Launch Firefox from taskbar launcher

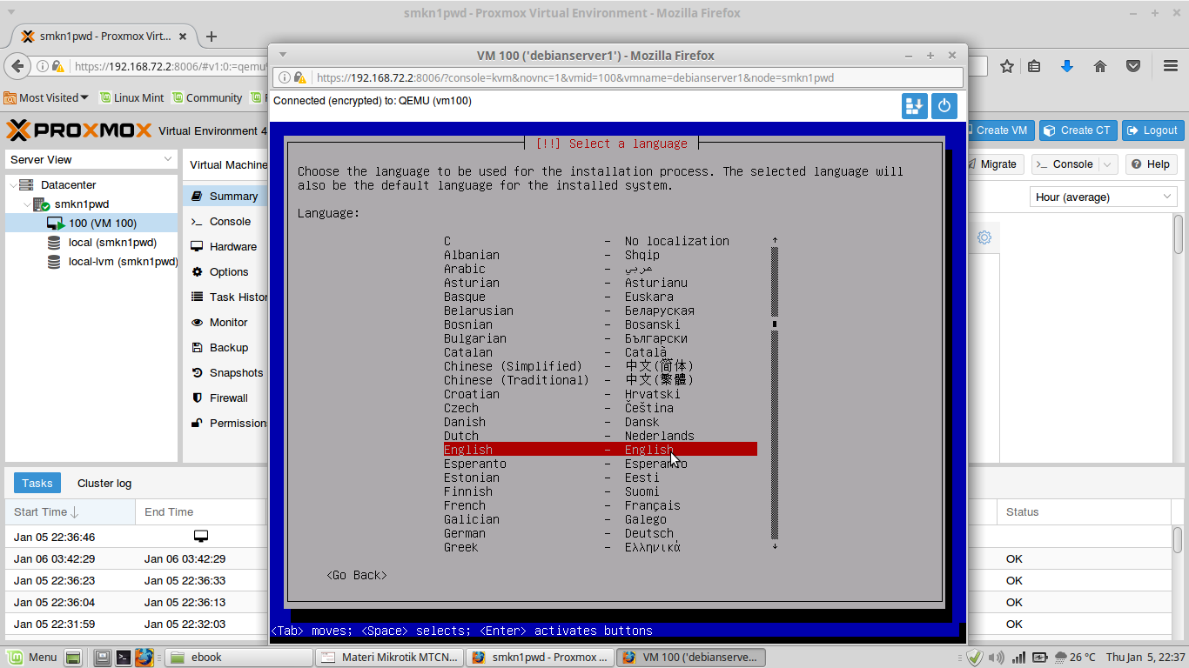(144, 658)
